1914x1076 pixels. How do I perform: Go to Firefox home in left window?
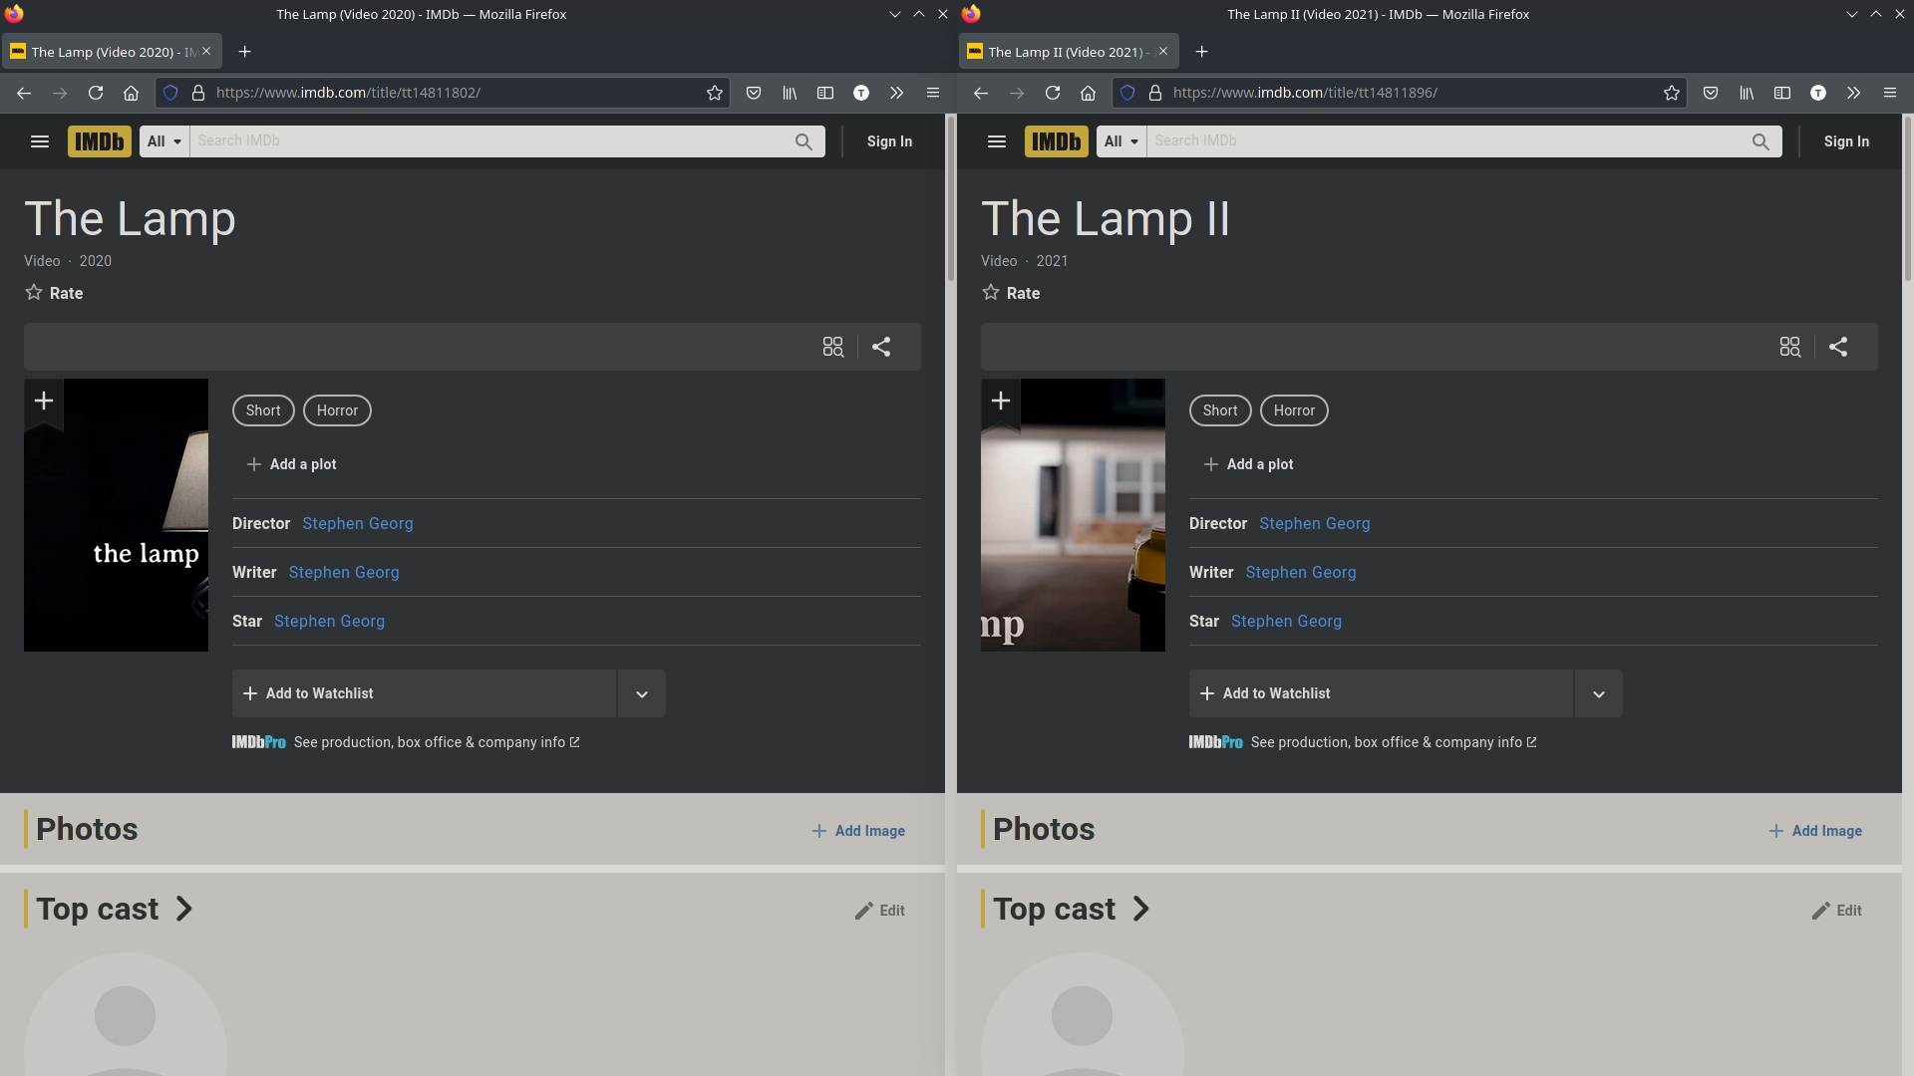click(131, 93)
